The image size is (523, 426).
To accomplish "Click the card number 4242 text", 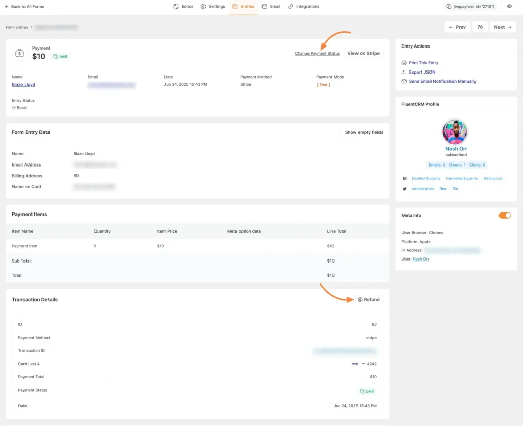I will (x=372, y=364).
